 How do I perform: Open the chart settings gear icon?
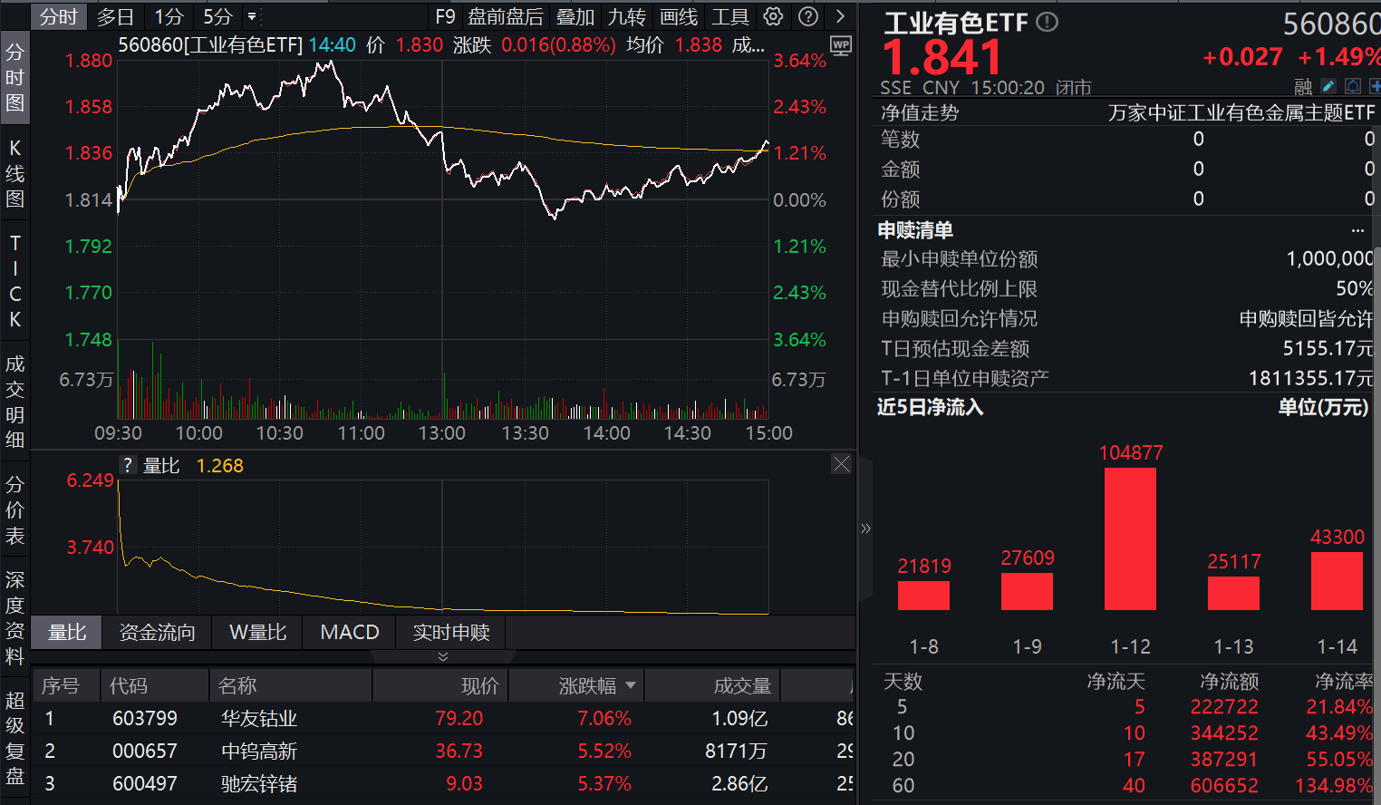(772, 16)
